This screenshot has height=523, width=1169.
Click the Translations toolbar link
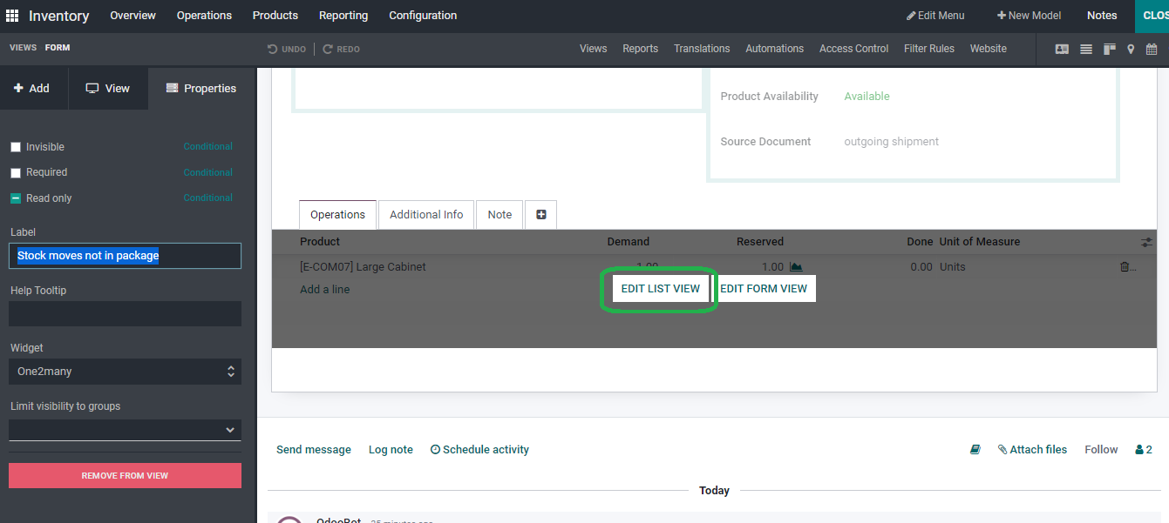pos(702,49)
